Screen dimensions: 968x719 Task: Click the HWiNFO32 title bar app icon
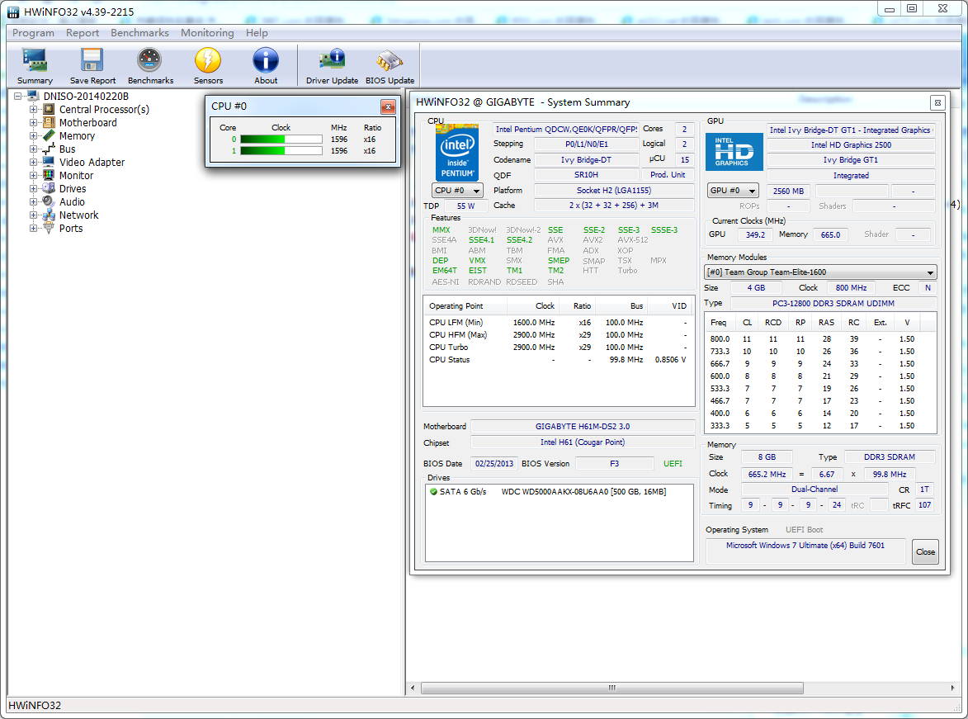coord(13,12)
